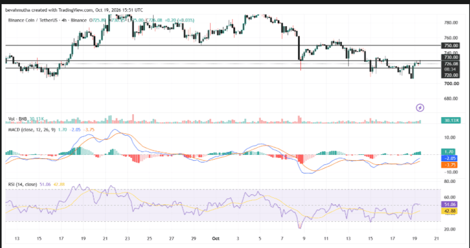Screen dimensions: 470x248
Task: Click the orange signal axis tag -3.75
Action: tap(449, 165)
